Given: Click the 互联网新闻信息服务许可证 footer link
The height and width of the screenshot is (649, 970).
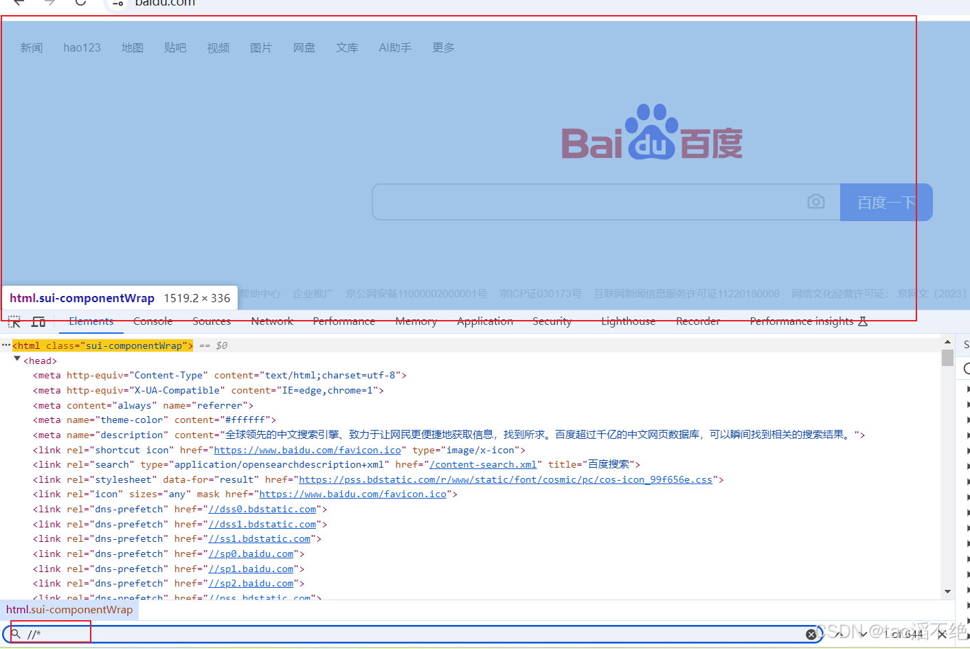Looking at the screenshot, I should [687, 294].
